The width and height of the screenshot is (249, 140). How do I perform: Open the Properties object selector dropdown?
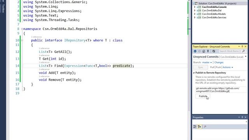coord(246,122)
